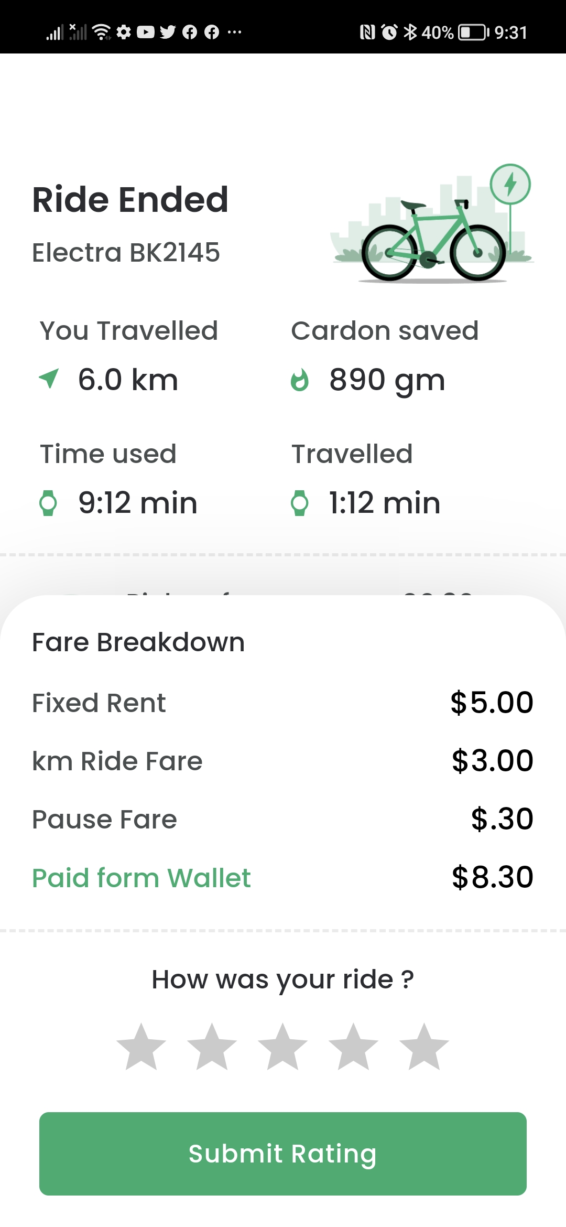Tap the settings gear notification icon
This screenshot has height=1227, width=566.
coord(124,33)
